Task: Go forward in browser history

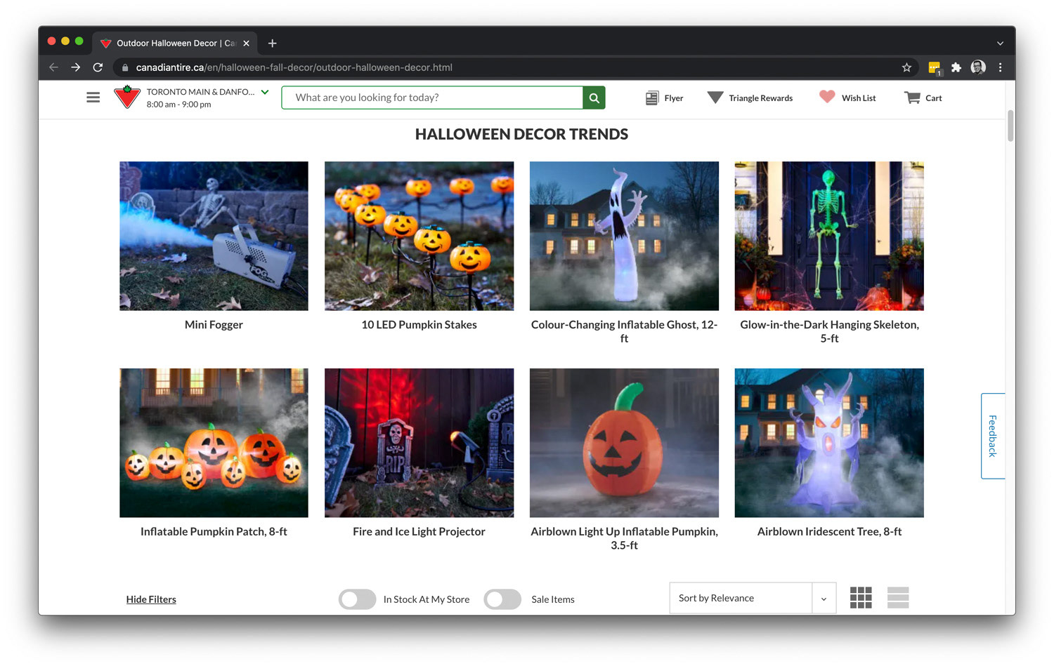Action: [75, 67]
